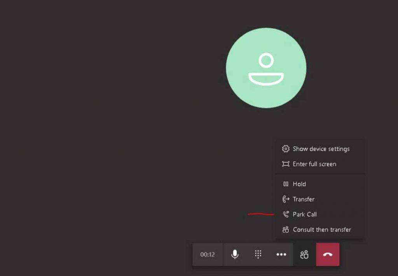The width and height of the screenshot is (398, 276).
Task: Click the pause bars Hold icon
Action: [x=286, y=184]
